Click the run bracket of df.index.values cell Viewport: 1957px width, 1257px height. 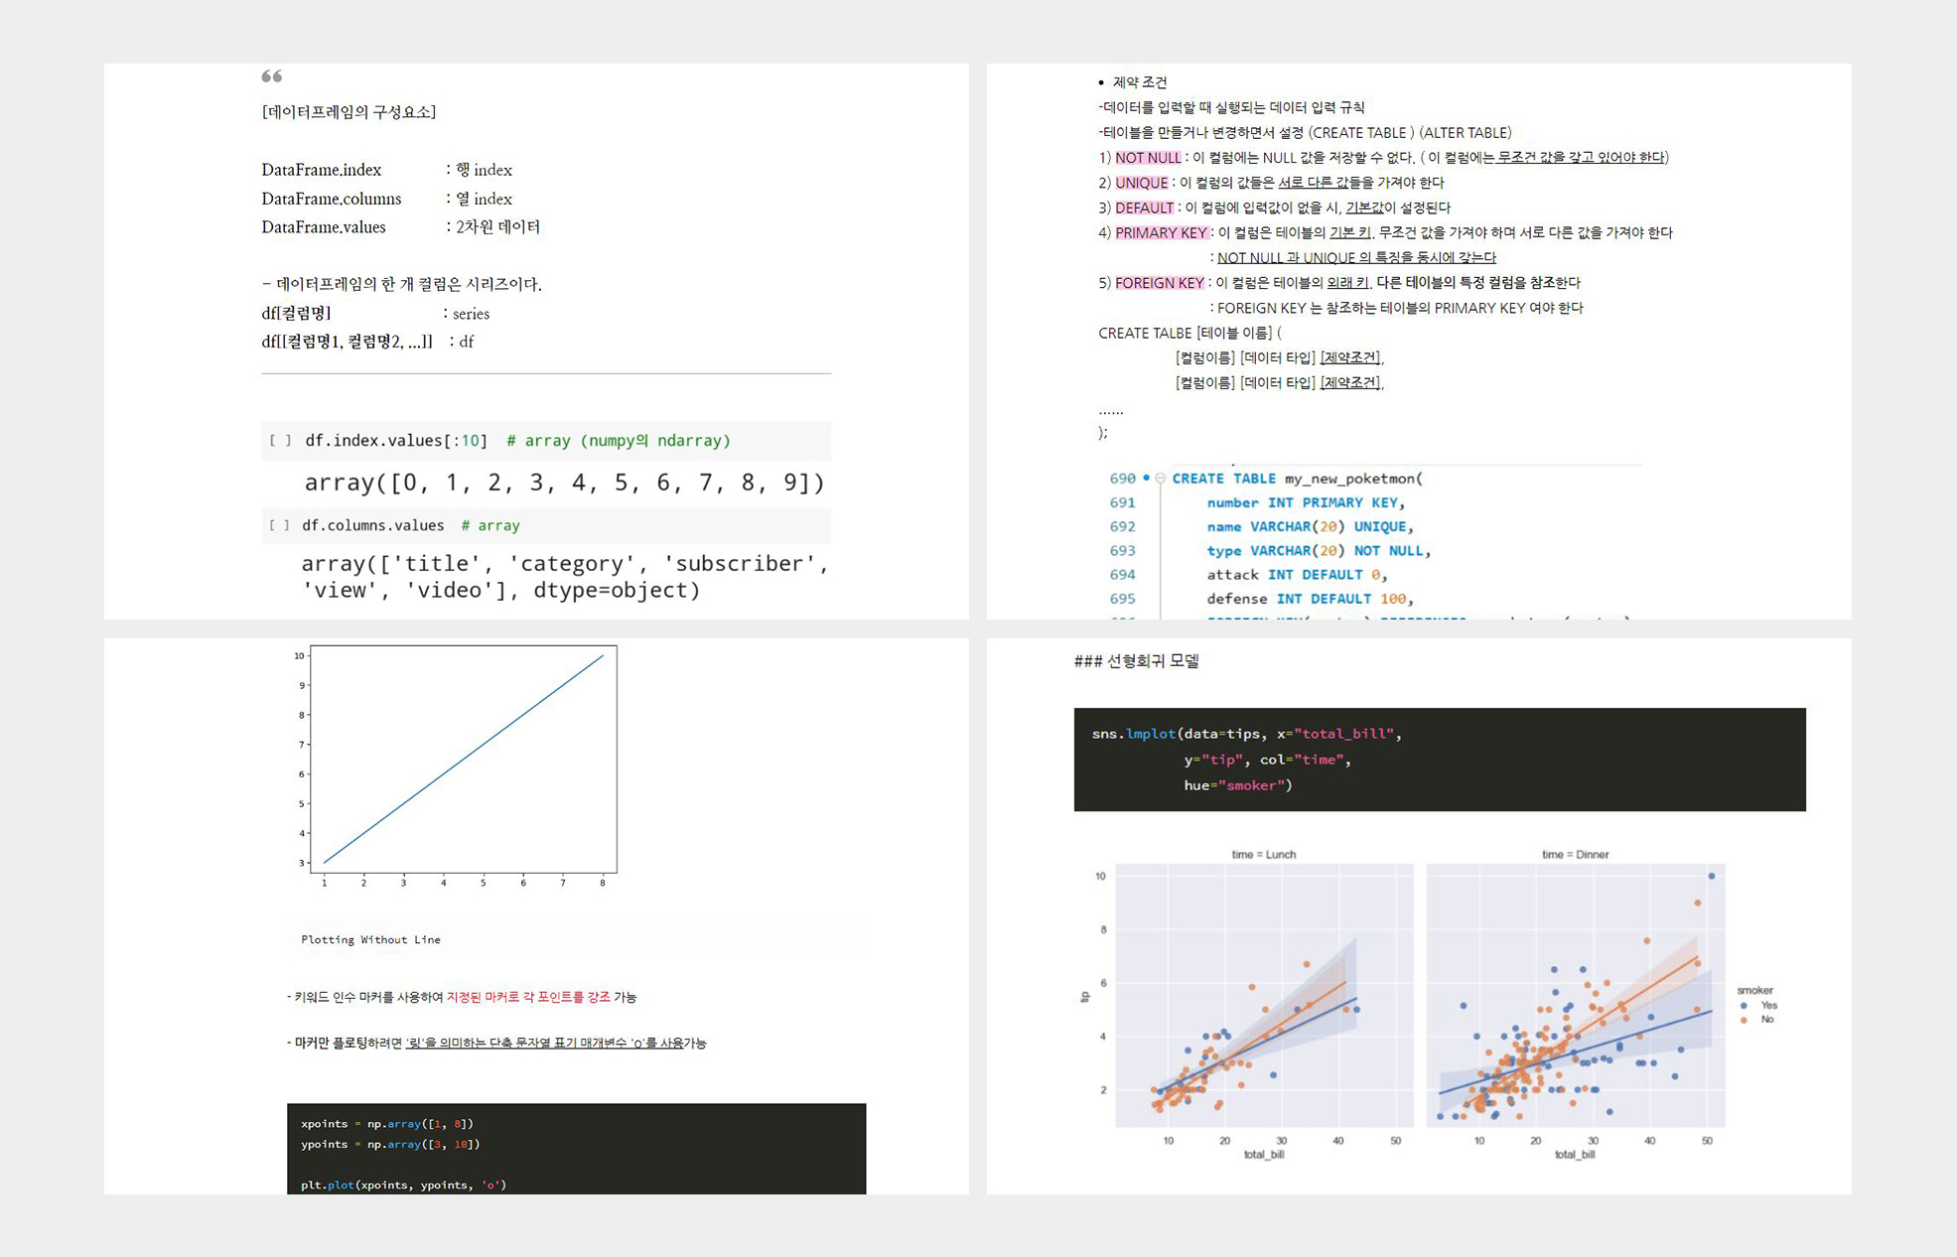pyautogui.click(x=280, y=441)
